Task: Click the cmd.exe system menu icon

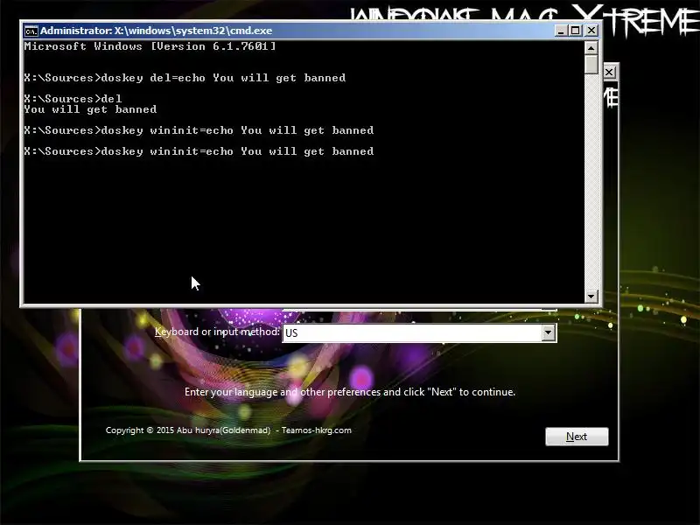Action: [x=31, y=31]
